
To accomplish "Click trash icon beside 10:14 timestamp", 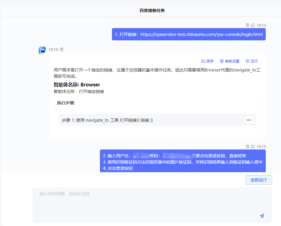I will click(x=62, y=50).
